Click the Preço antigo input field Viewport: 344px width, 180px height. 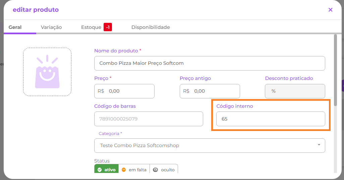pyautogui.click(x=215, y=91)
